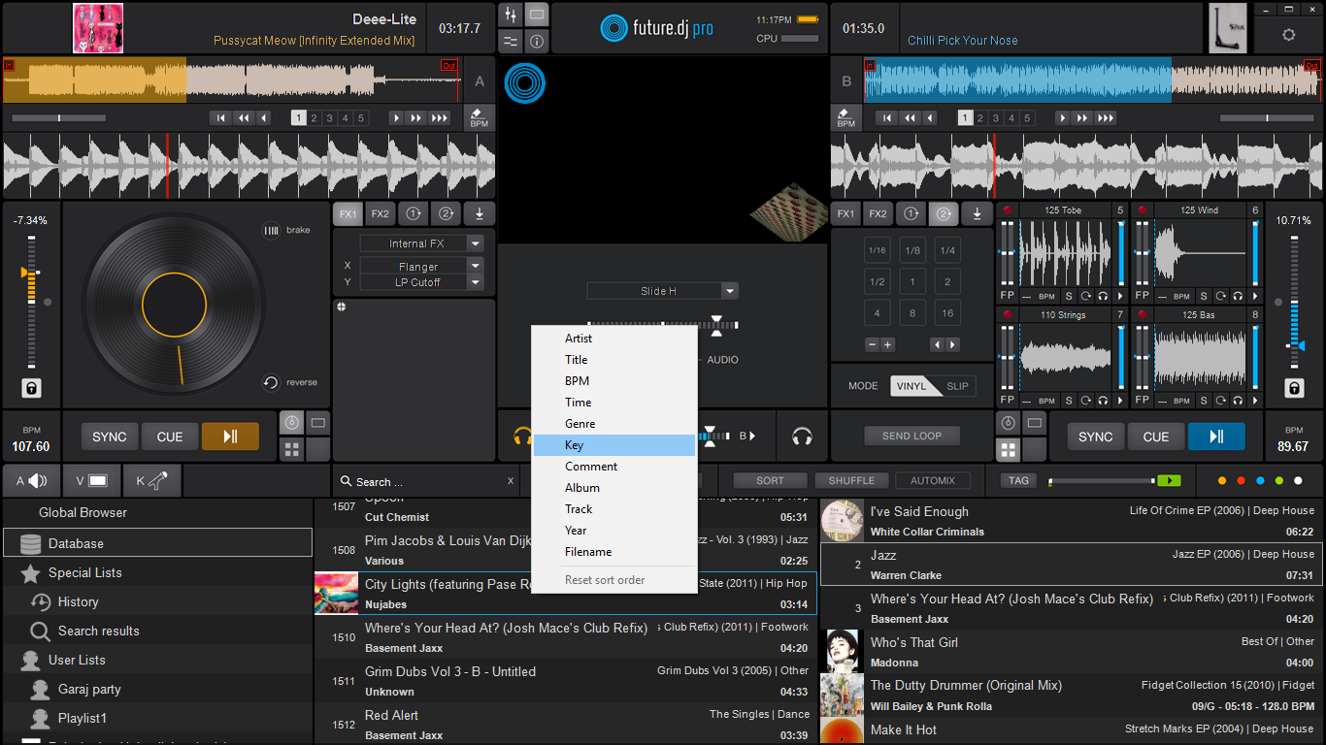
Task: Click the AUTOMIX button
Action: [933, 480]
